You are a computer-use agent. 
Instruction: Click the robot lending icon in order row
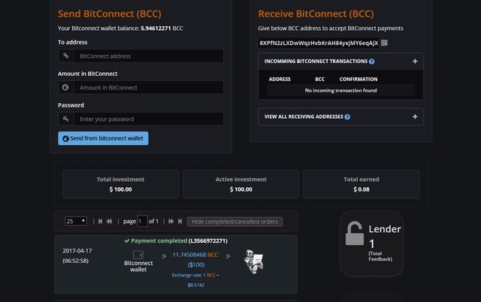pyautogui.click(x=254, y=261)
